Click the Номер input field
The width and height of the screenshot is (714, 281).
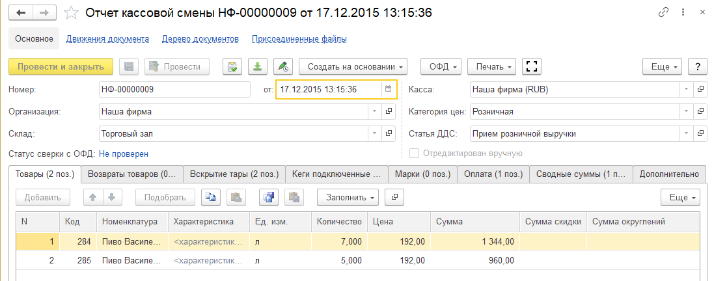(x=174, y=89)
